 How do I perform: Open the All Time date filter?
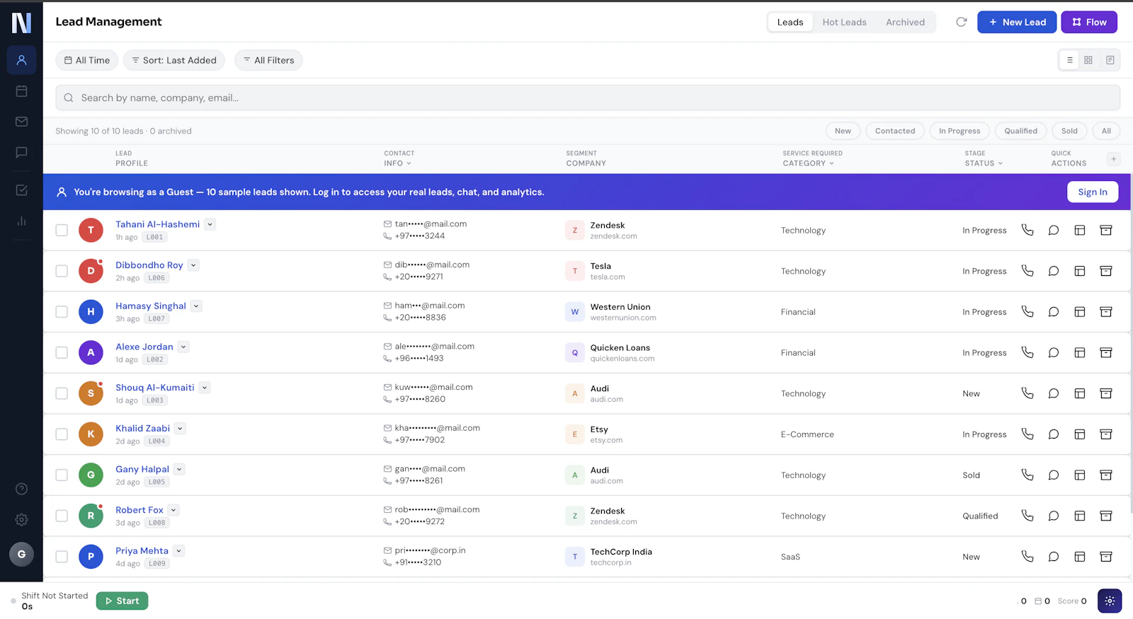tap(87, 60)
